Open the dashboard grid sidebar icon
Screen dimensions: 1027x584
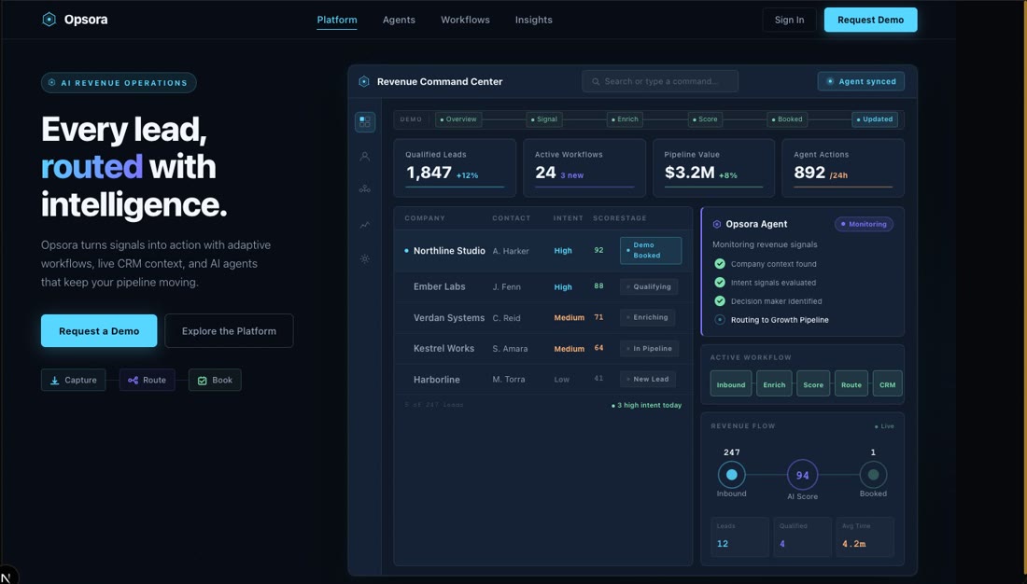pos(365,122)
